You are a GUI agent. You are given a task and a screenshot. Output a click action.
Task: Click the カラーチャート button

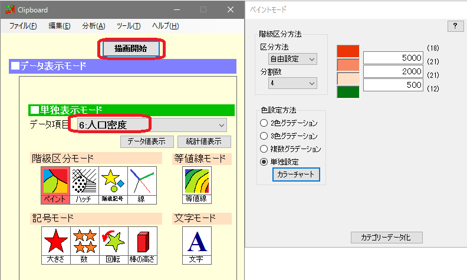[296, 174]
